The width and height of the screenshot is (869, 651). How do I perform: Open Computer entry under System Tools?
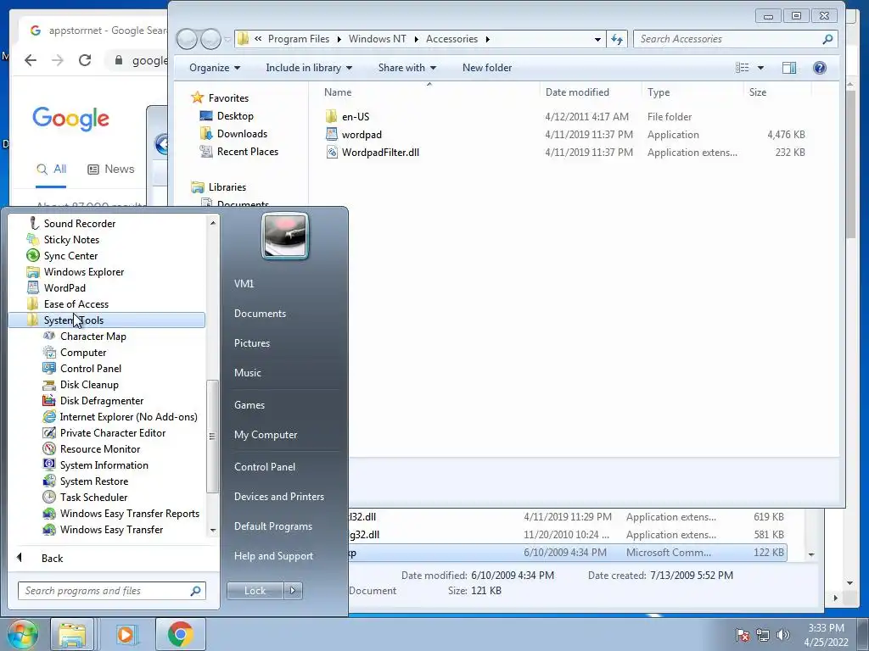(x=82, y=352)
